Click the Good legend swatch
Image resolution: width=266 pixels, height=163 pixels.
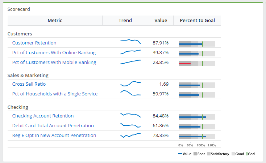[233, 154]
